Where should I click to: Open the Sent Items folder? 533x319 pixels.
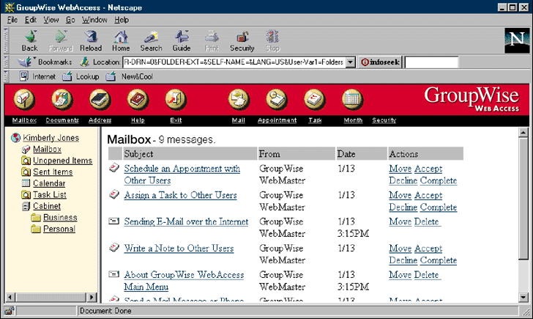pyautogui.click(x=53, y=172)
